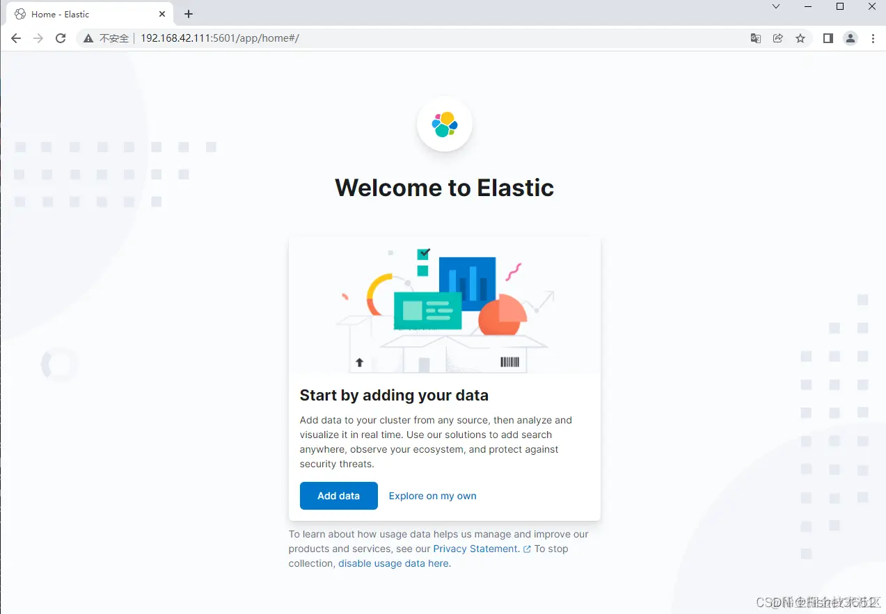Open the user profile avatar
Viewport: 886px width, 614px height.
pyautogui.click(x=851, y=38)
